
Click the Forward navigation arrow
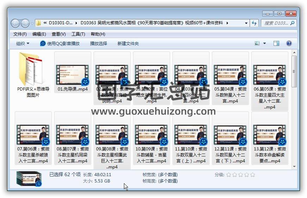25,23
